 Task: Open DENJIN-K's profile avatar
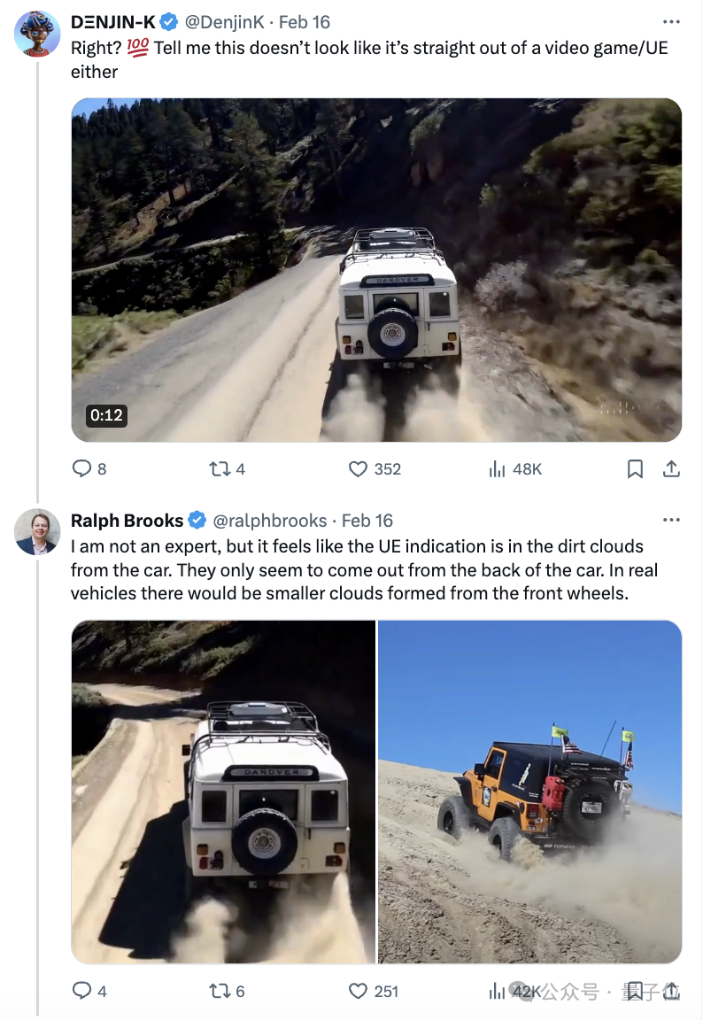pos(37,35)
